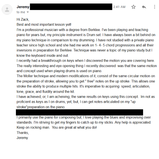Image resolution: width=159 pixels, height=159 pixels.
Task: Click the line starting "I'm a professional musician"
Action: [x=82, y=30]
